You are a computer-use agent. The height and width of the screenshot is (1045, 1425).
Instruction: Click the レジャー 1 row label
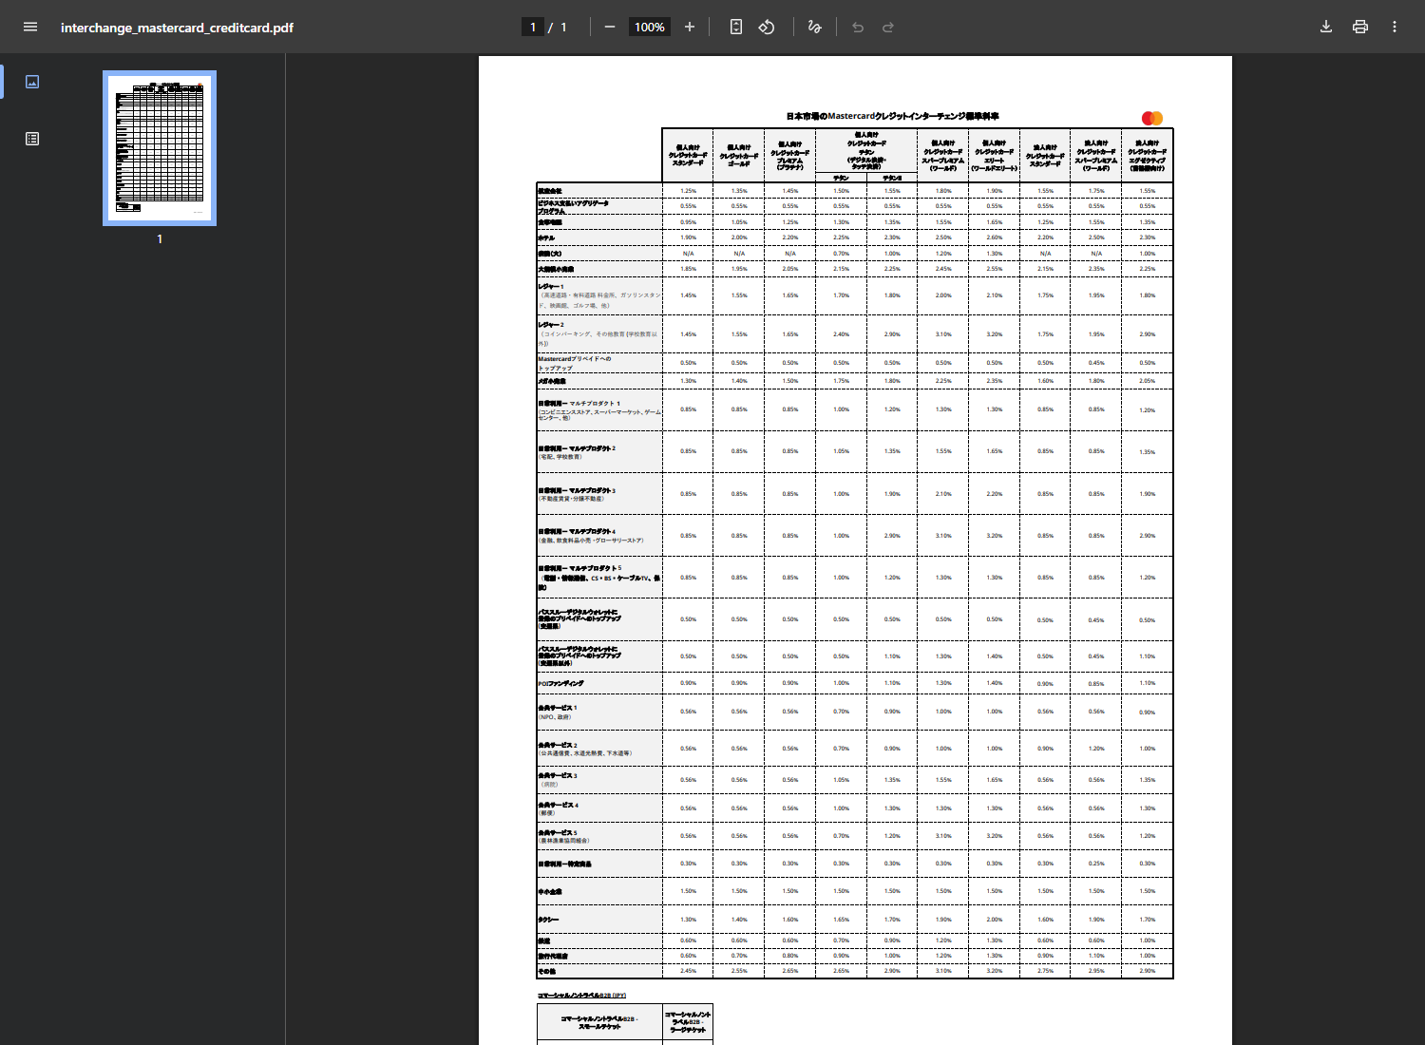(x=551, y=286)
